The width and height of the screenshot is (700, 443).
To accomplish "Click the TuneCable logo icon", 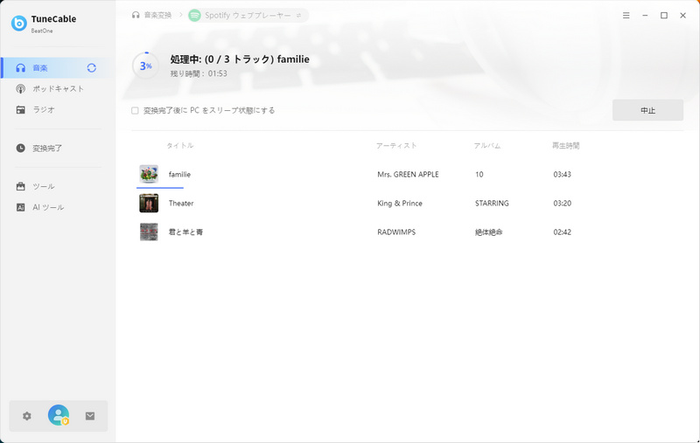I will 18,24.
